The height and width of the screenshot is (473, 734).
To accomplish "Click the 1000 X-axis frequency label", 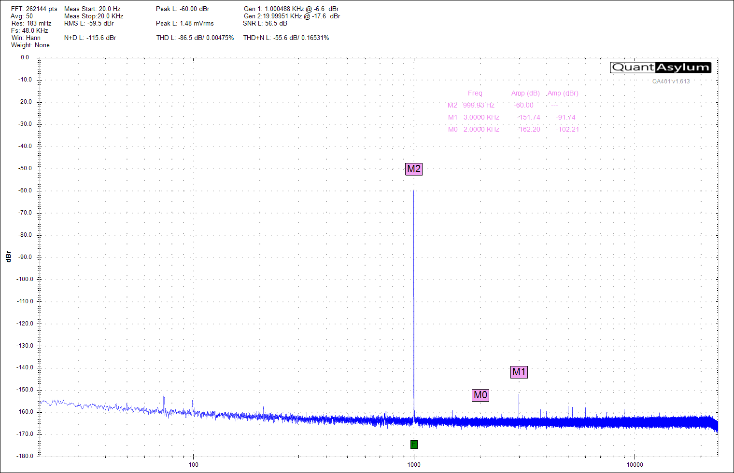I will point(414,465).
